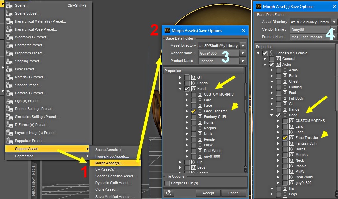
Task: Click the Shader Preset icon
Action: 9,85
